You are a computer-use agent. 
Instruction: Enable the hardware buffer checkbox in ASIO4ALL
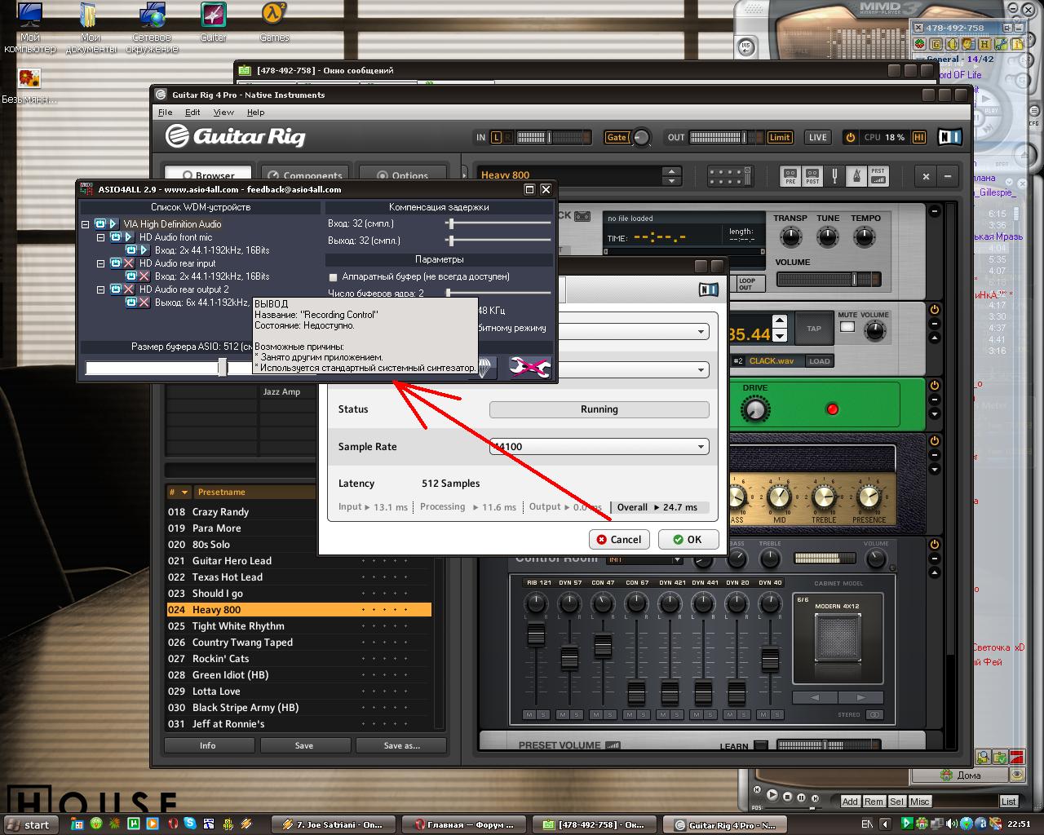[x=333, y=277]
